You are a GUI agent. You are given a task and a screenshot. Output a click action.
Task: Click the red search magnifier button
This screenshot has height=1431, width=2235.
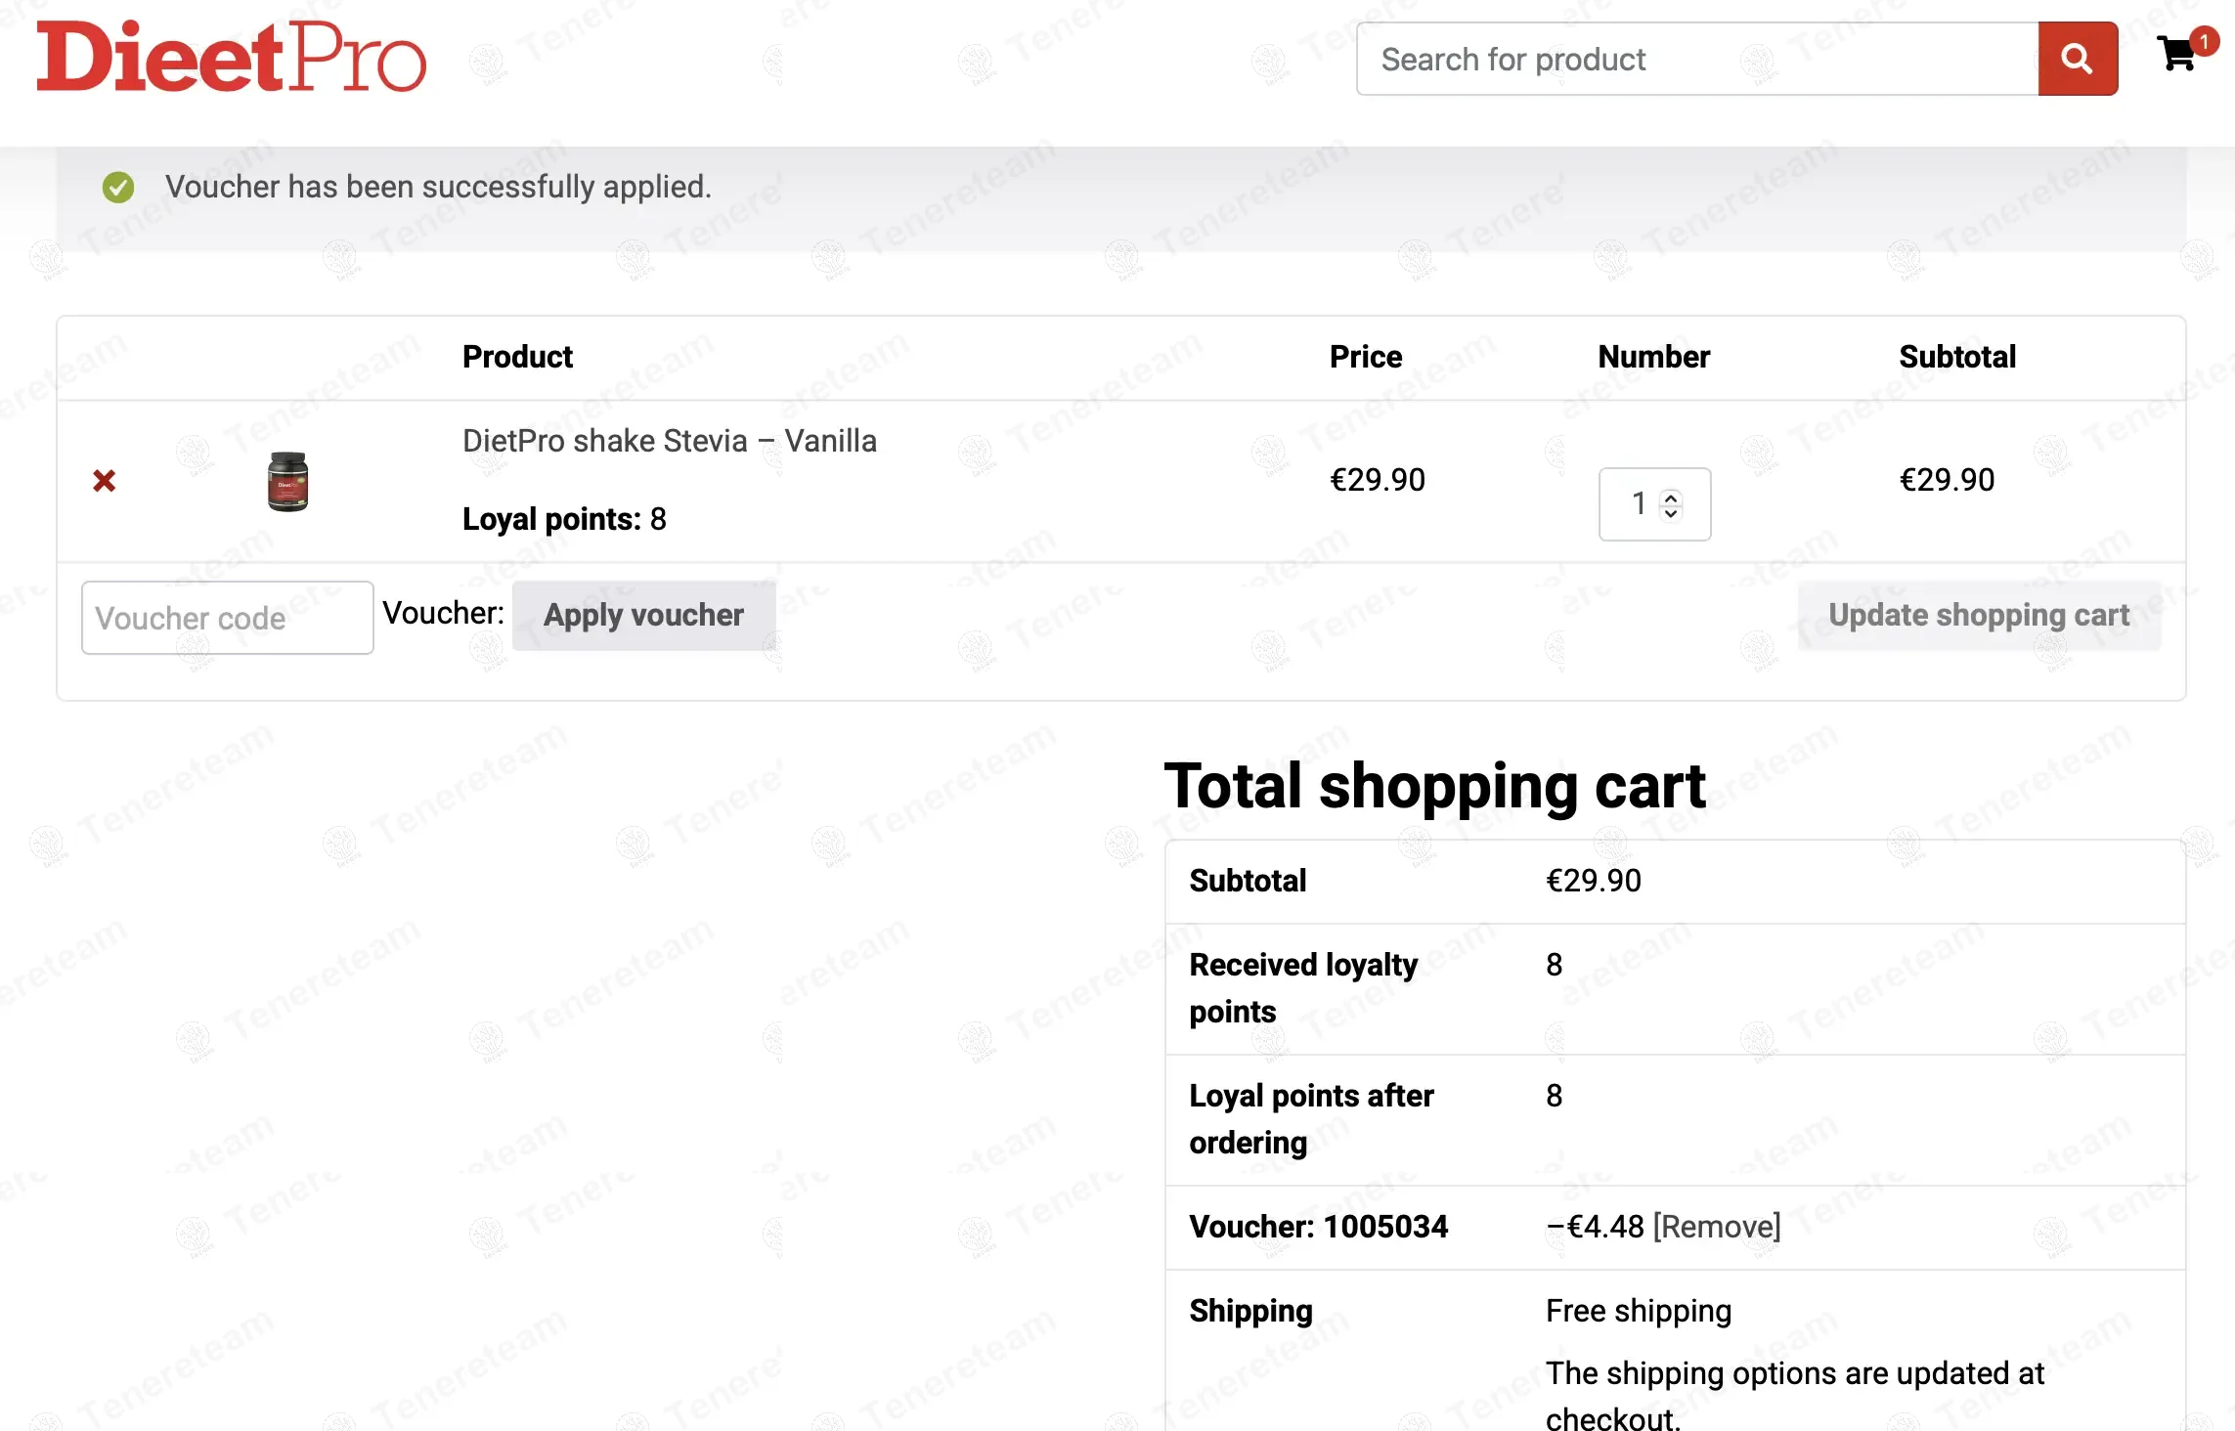2078,59
